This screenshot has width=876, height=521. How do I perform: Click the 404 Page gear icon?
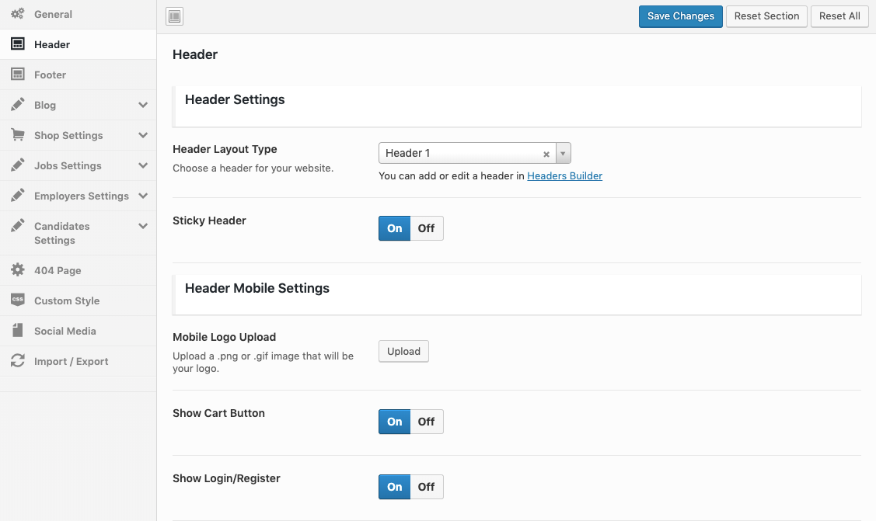[x=17, y=270]
